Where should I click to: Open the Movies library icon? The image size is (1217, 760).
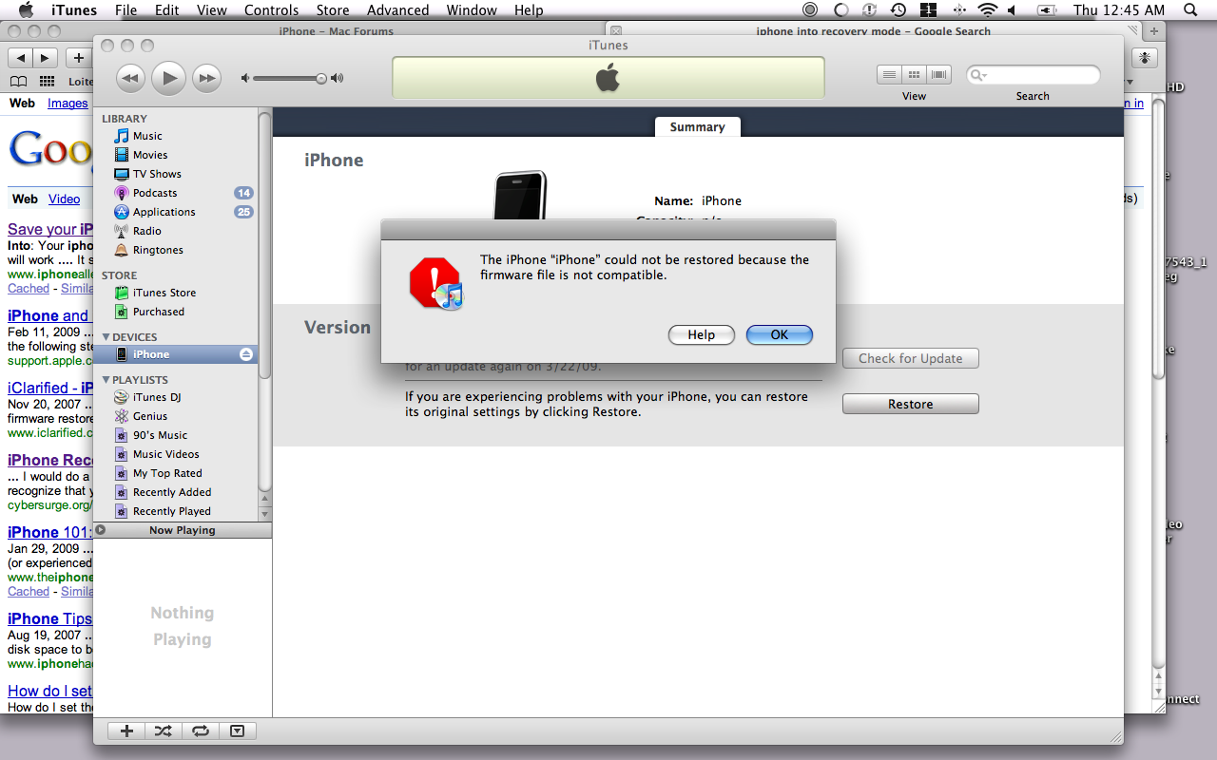point(122,155)
